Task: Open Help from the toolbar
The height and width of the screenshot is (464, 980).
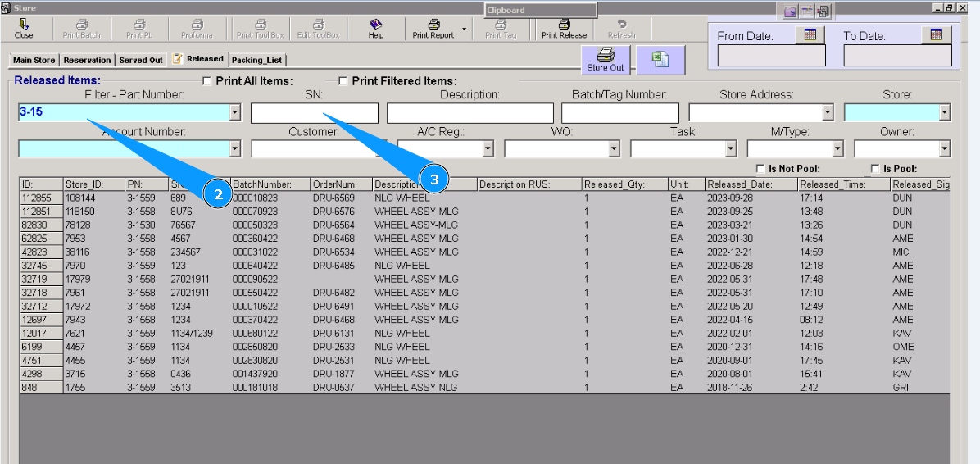Action: click(x=375, y=29)
